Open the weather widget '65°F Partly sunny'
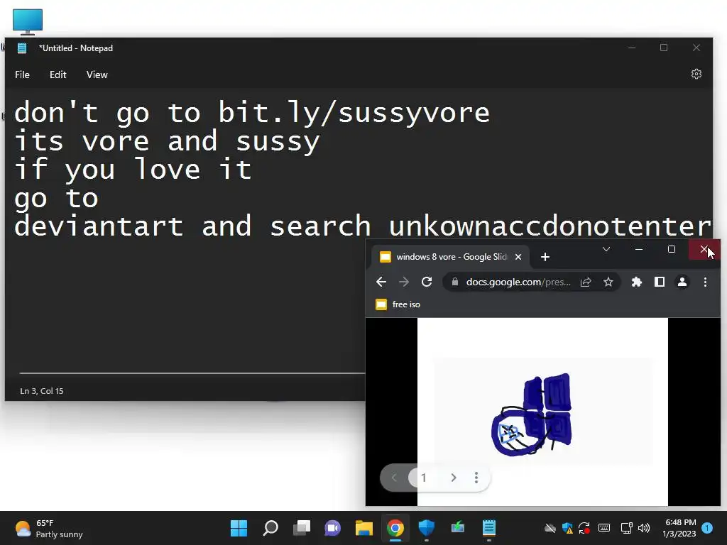The height and width of the screenshot is (545, 727). tap(48, 528)
